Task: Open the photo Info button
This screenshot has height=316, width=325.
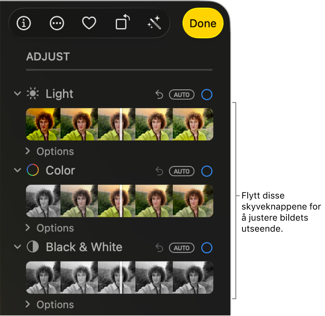Action: (x=24, y=23)
